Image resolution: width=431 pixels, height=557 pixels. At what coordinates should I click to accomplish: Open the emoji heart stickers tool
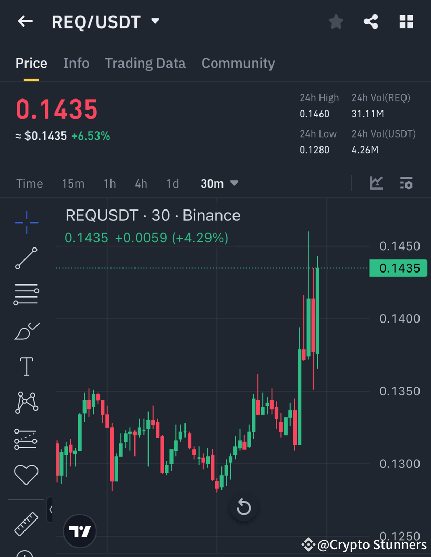point(26,474)
